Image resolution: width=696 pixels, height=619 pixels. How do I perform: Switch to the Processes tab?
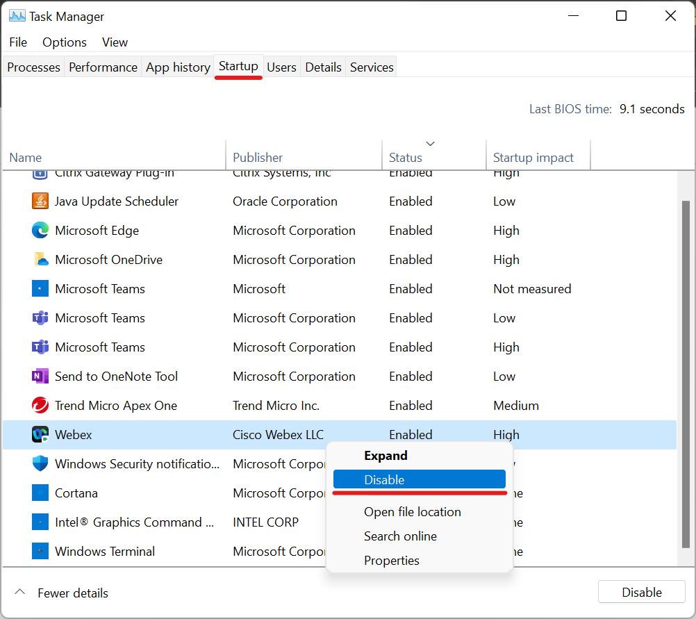click(x=34, y=67)
